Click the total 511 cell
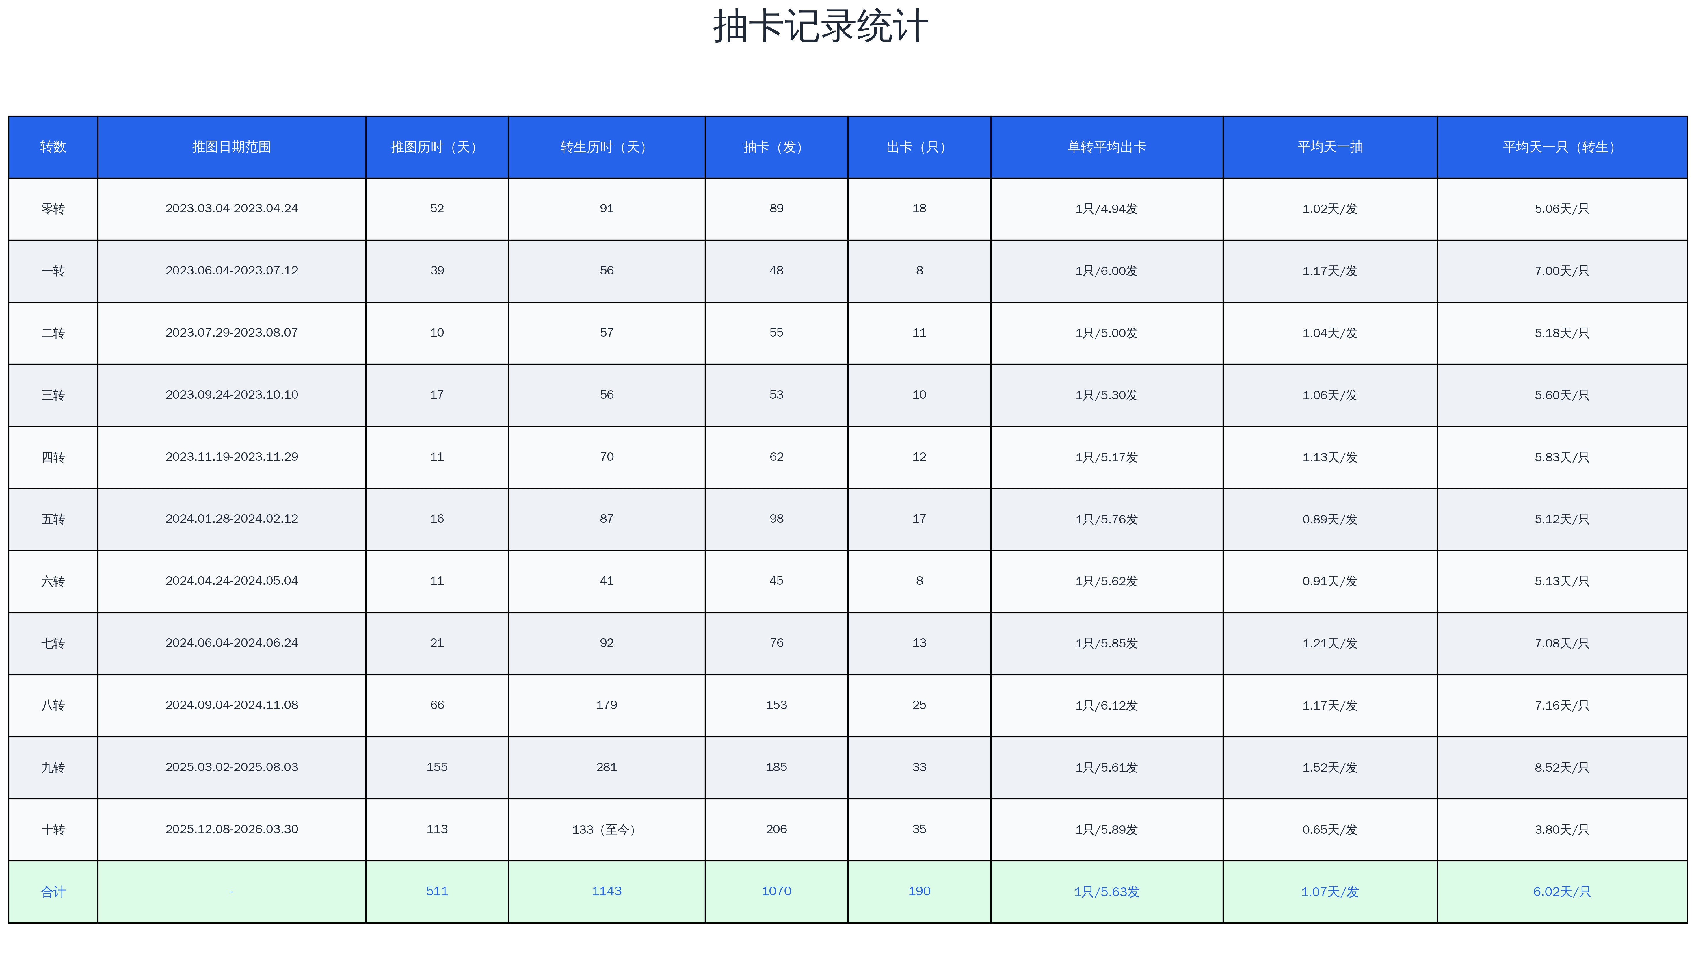 pyautogui.click(x=437, y=892)
